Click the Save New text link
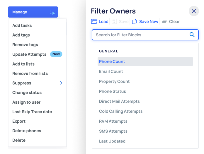The image size is (204, 154). (x=149, y=21)
